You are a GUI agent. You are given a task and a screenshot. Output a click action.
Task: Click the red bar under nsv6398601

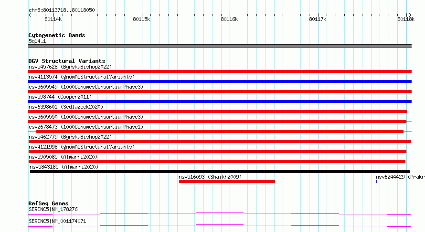click(217, 111)
